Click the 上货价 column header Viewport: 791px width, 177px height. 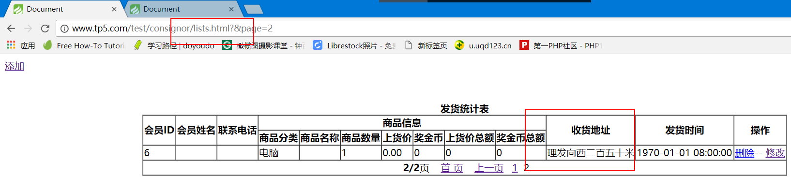click(397, 138)
